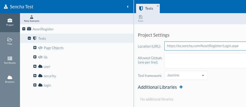Viewport: 246px width, 107px height.
Task: Click the Location URL input field
Action: pos(205,46)
